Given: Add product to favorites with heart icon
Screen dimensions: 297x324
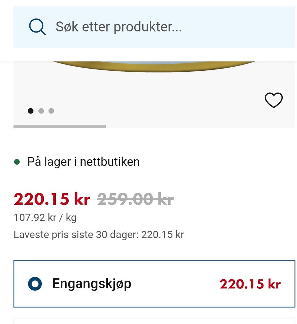Looking at the screenshot, I should point(273,100).
